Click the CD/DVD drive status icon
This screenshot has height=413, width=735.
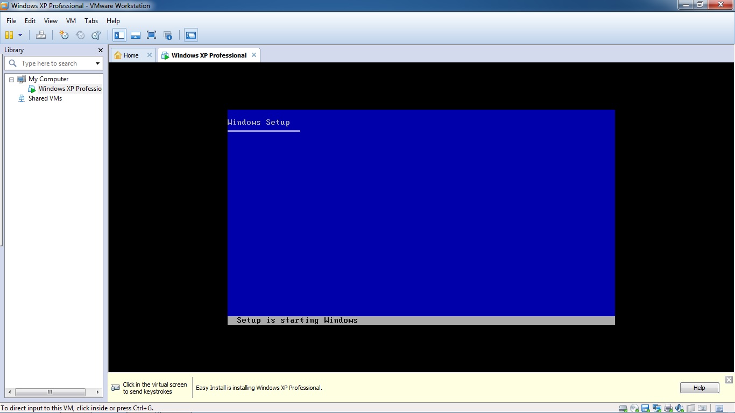634,409
